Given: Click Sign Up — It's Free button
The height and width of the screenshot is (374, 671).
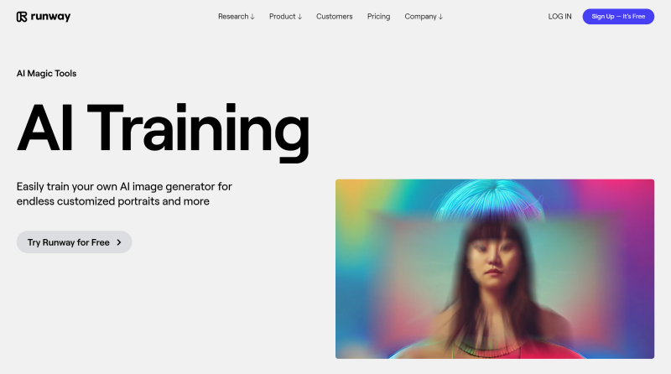Looking at the screenshot, I should tap(618, 16).
